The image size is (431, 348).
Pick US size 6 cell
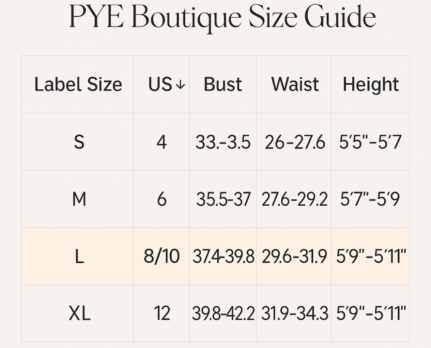161,199
